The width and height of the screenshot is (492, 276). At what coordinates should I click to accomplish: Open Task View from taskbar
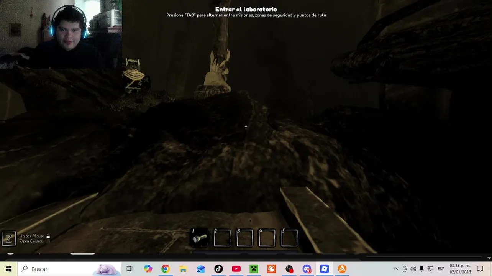[x=130, y=269]
